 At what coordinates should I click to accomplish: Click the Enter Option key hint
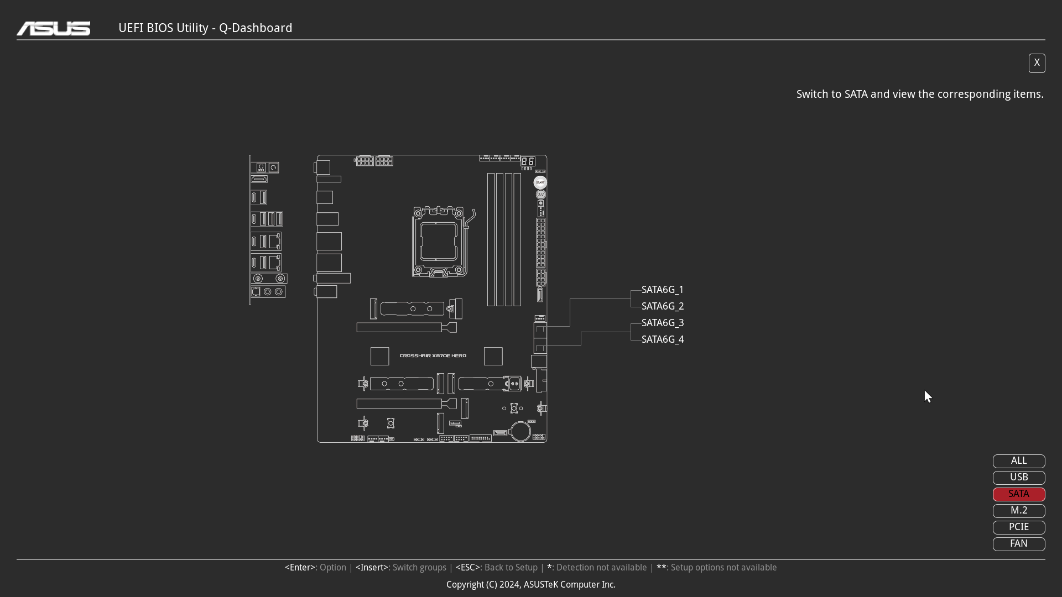pyautogui.click(x=315, y=568)
